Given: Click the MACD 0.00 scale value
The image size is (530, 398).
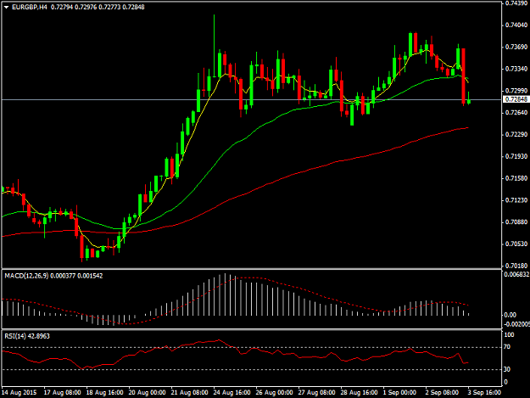Looking at the screenshot, I should (510, 315).
